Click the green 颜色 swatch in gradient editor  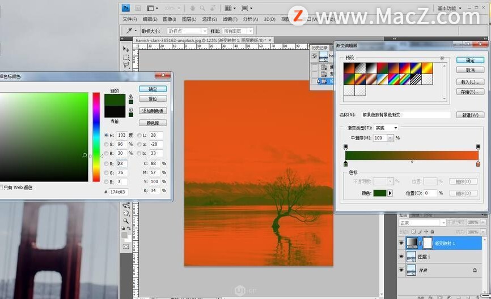tap(380, 193)
